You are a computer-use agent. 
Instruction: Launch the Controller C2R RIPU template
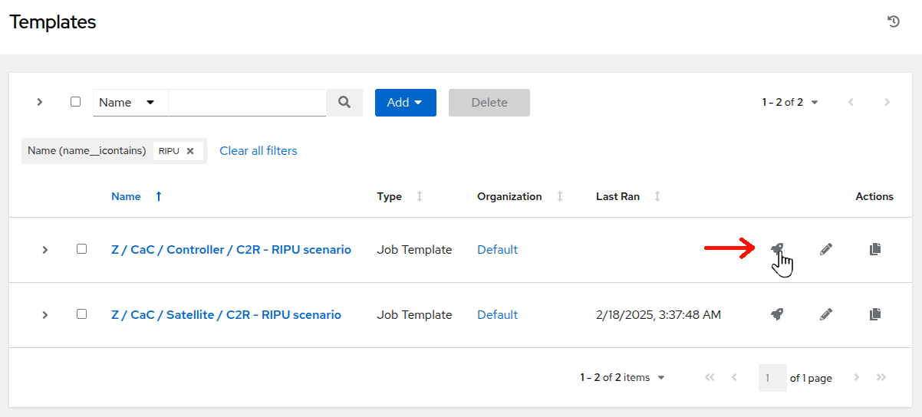777,249
